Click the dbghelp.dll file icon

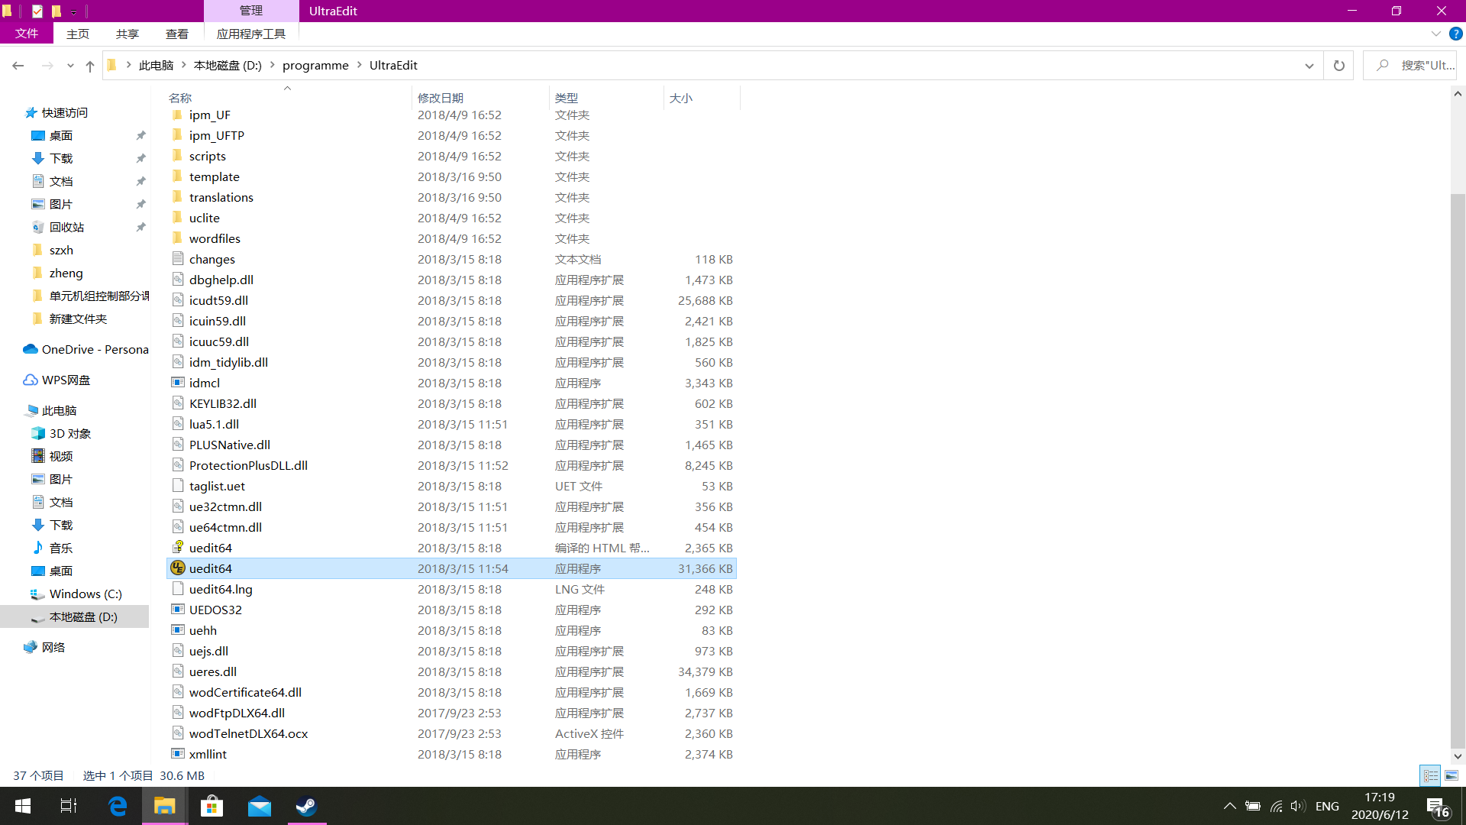178,280
